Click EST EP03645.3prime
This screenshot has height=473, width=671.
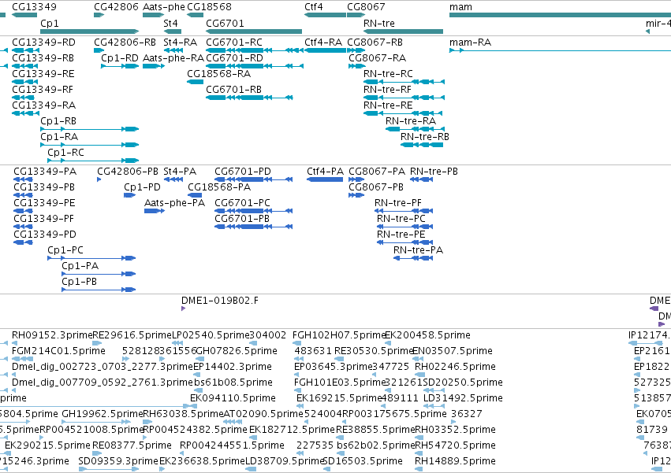pos(334,367)
